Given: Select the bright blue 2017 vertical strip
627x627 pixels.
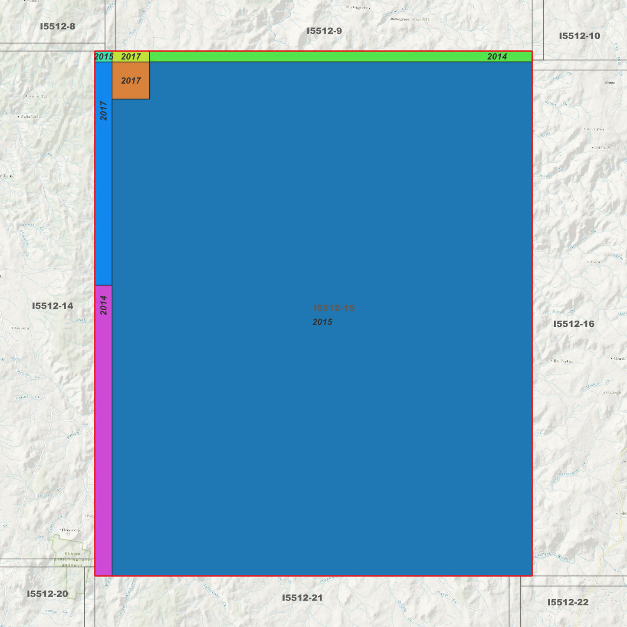Looking at the screenshot, I should click(x=103, y=174).
